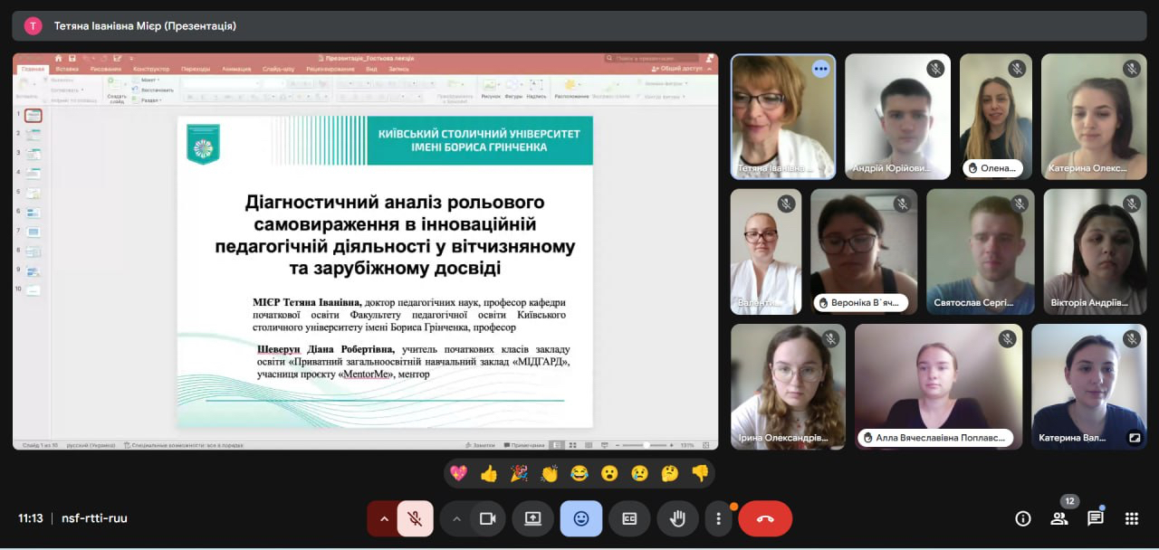Open the meeting details info icon
This screenshot has width=1159, height=550.
click(x=1023, y=518)
